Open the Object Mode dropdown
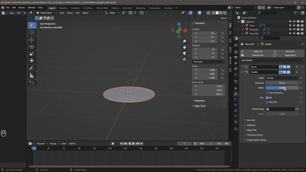306x172 pixels. coord(46,13)
